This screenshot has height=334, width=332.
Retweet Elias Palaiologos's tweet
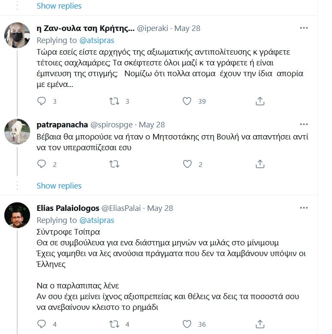[114, 324]
